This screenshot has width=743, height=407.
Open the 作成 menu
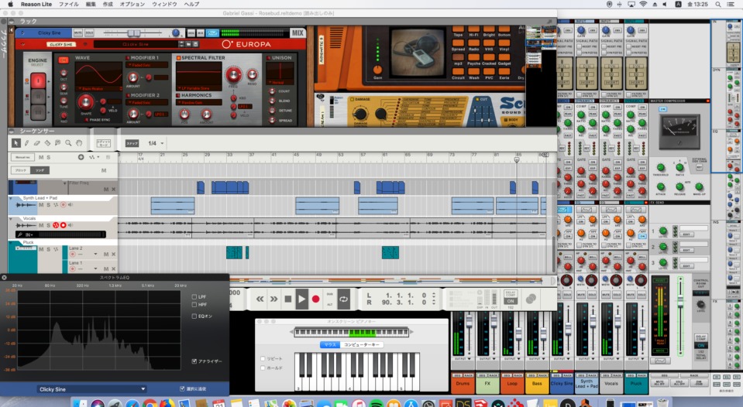(x=108, y=5)
